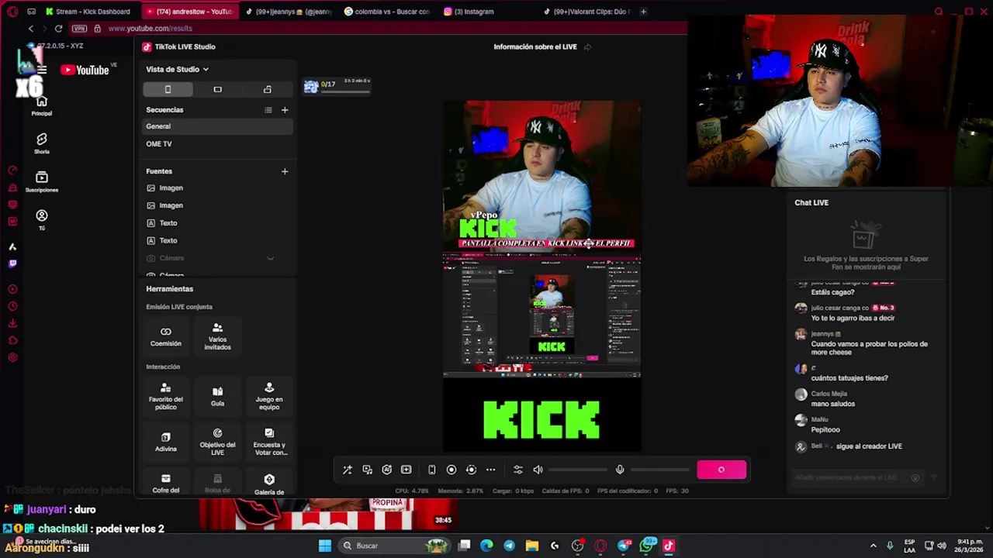Switch to Stream - Kick Dashboard tab
The height and width of the screenshot is (558, 993).
point(88,12)
